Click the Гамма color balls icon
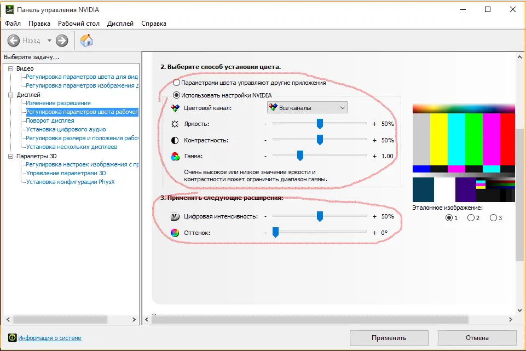Image resolution: width=526 pixels, height=351 pixels. point(175,156)
